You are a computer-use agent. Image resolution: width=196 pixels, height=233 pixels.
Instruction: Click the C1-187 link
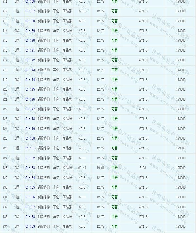click(x=30, y=207)
